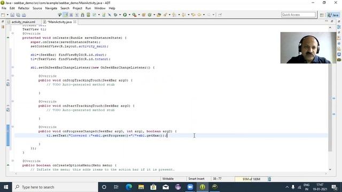Viewport: 342px width, 192px height.
Task: Click the override marker beside onCreate
Action: pos(8,38)
